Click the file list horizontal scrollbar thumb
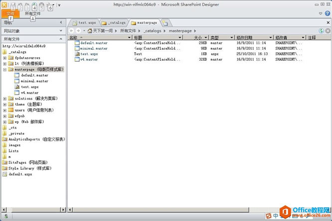 tap(161, 210)
